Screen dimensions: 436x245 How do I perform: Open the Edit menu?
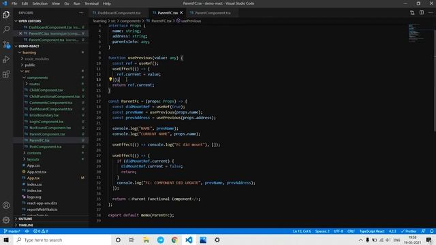click(x=25, y=3)
